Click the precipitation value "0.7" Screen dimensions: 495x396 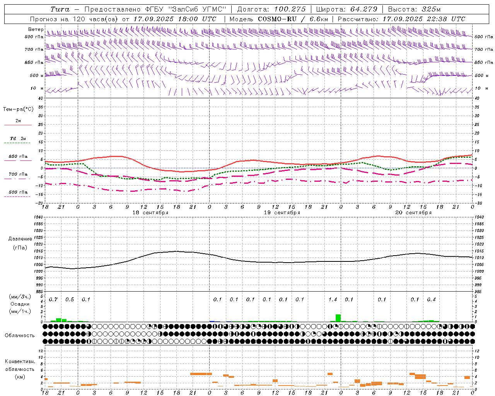pyautogui.click(x=53, y=300)
